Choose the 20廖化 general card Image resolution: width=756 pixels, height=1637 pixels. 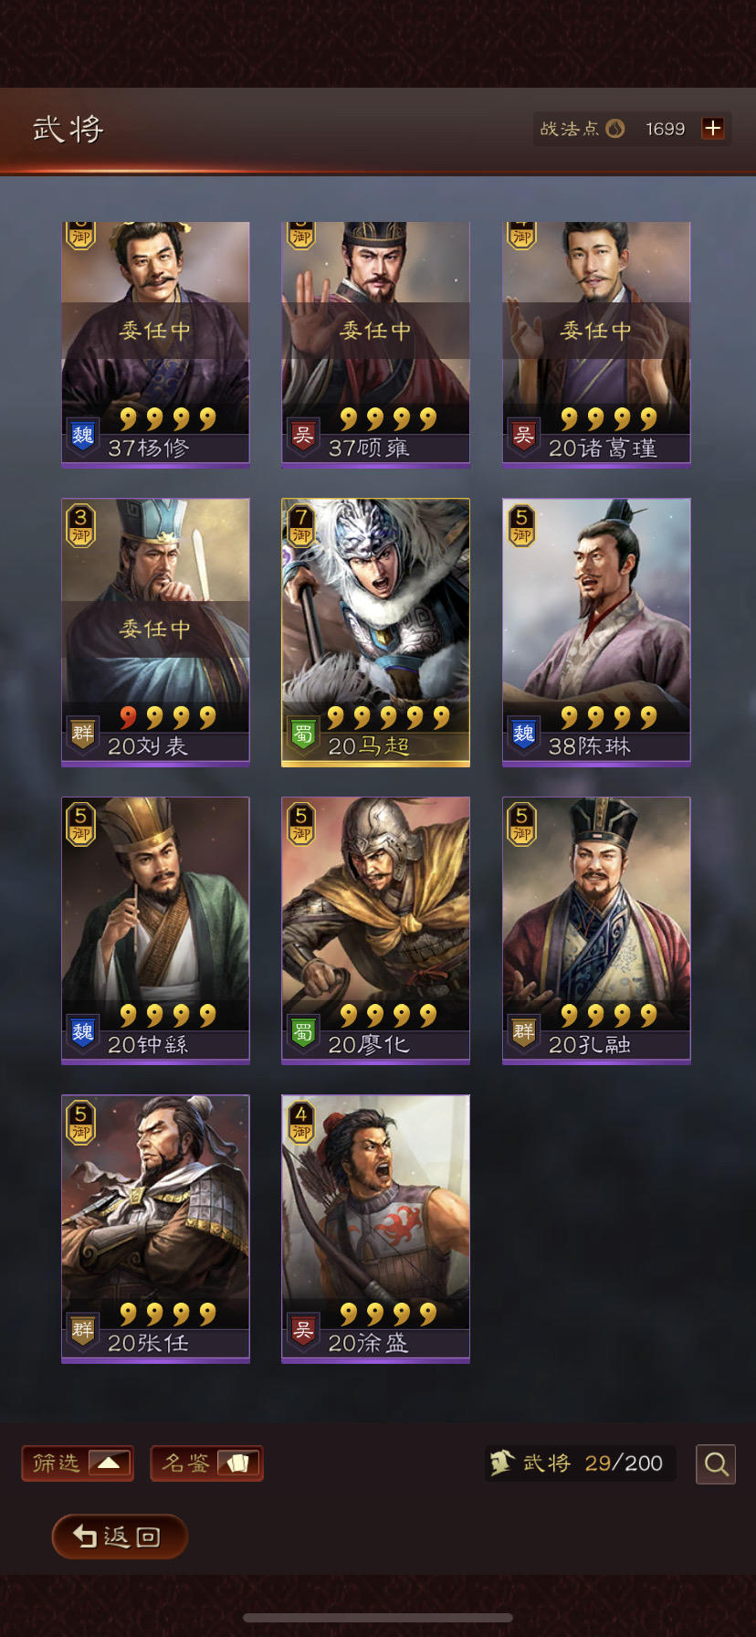[375, 930]
